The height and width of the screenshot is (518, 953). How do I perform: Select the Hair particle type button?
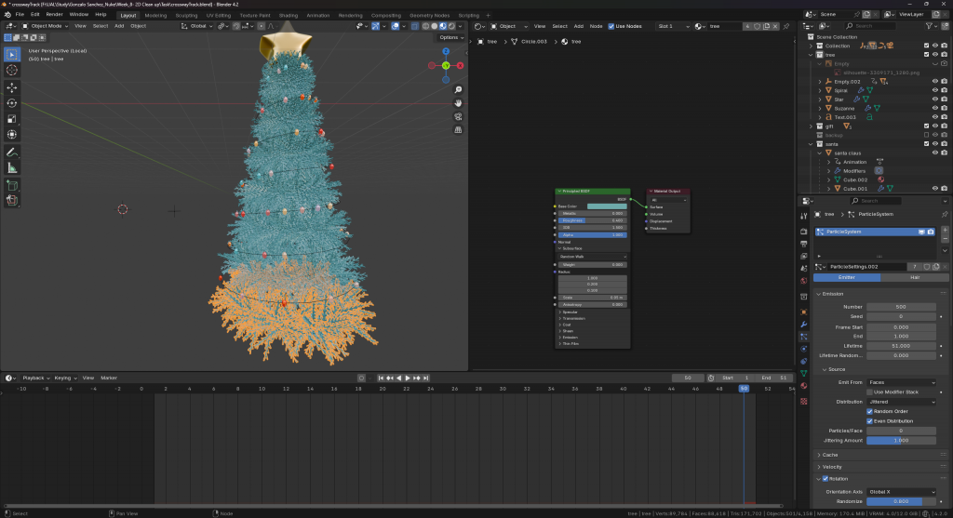click(x=914, y=277)
